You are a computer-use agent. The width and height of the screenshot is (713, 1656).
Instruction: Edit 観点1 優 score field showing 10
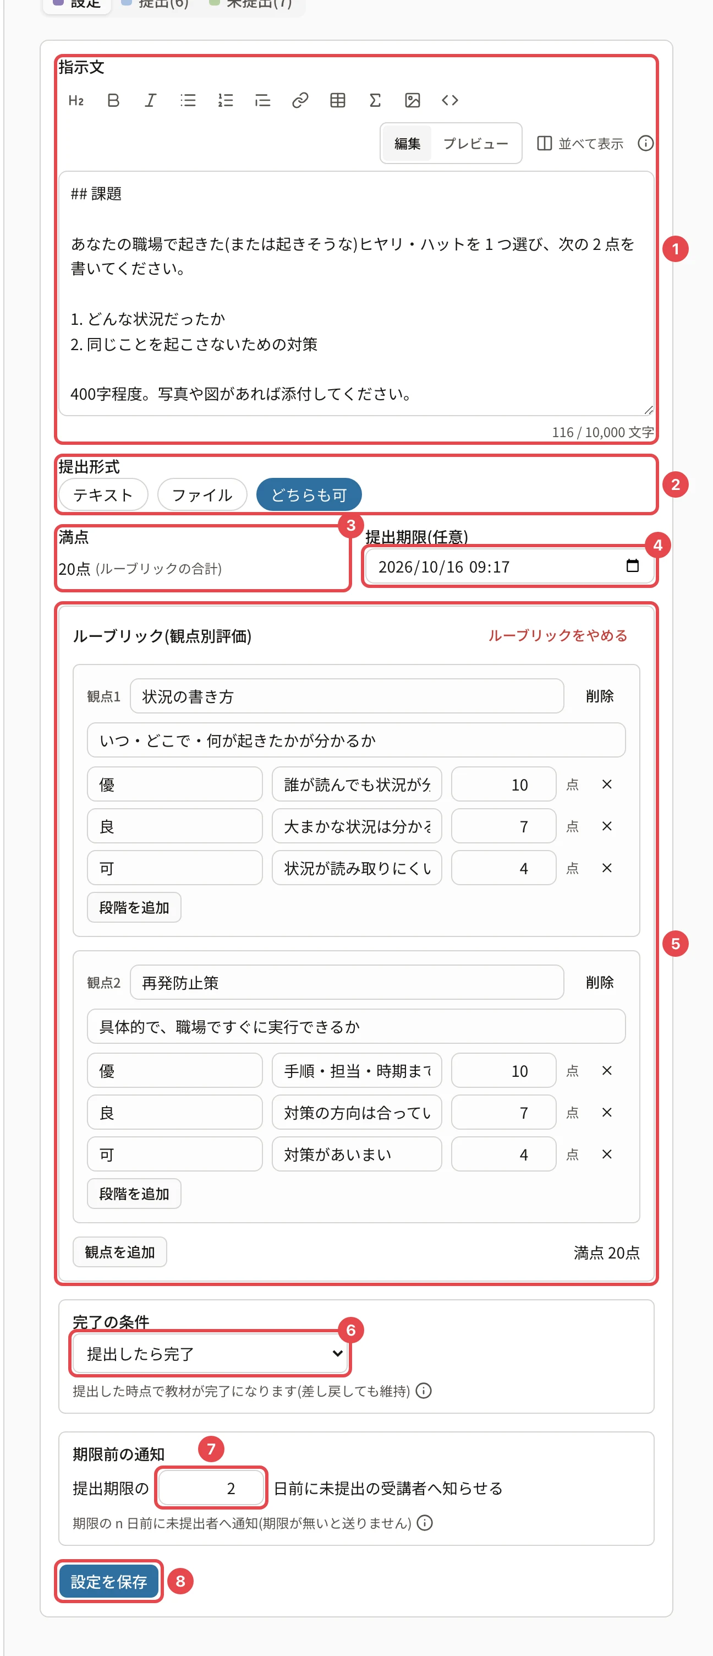(x=503, y=785)
